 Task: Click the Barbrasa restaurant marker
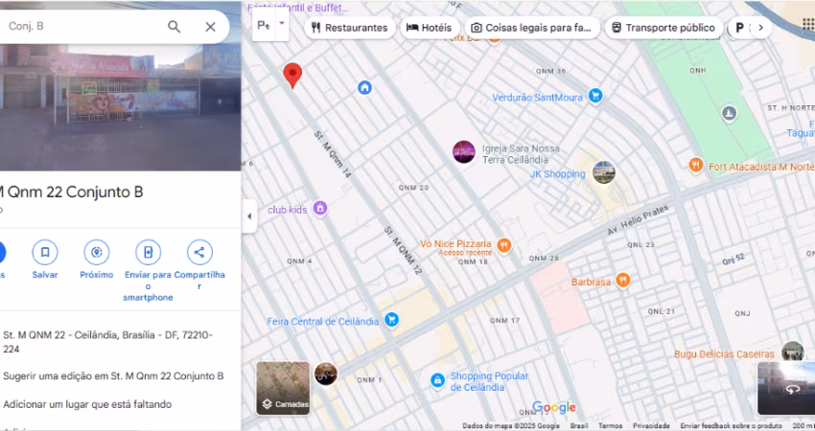click(x=622, y=281)
